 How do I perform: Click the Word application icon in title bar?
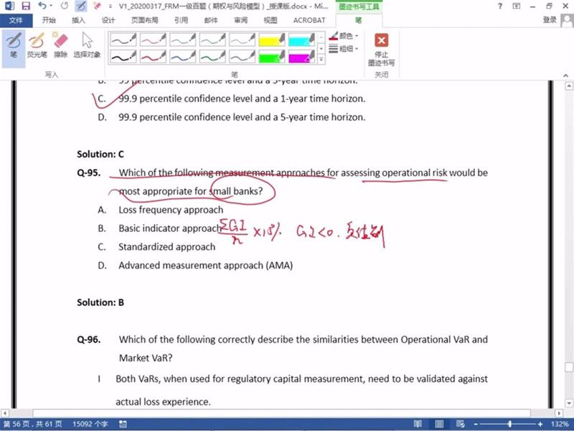(9, 6)
